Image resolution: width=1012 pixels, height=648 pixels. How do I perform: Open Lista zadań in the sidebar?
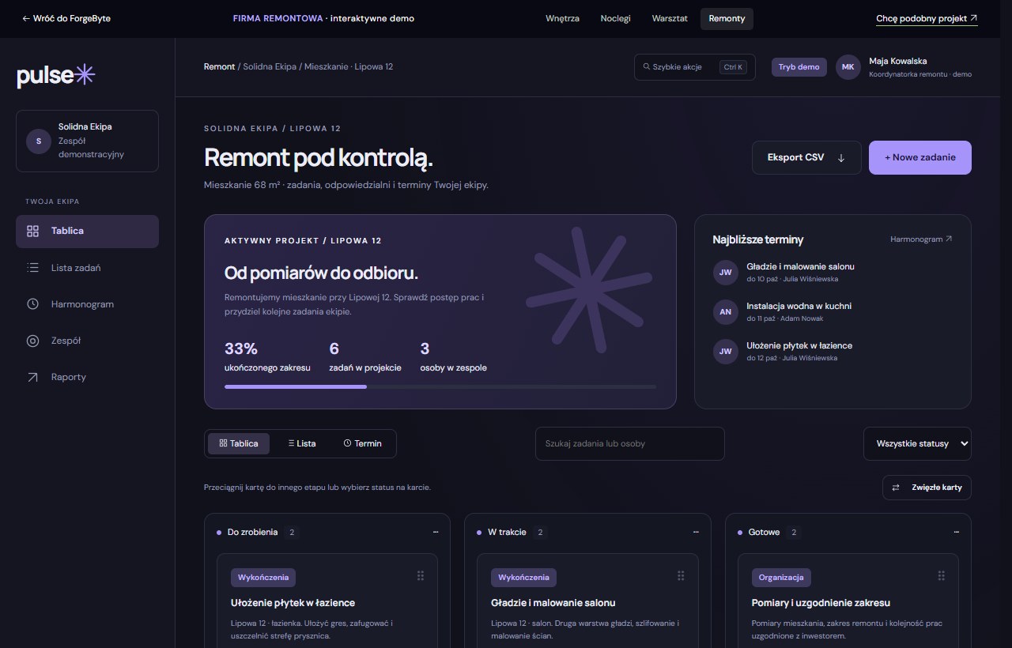87,268
